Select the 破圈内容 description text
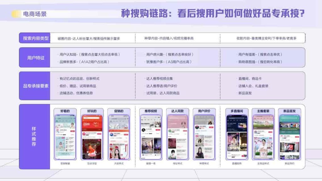322x181 pixels. tap(89, 38)
